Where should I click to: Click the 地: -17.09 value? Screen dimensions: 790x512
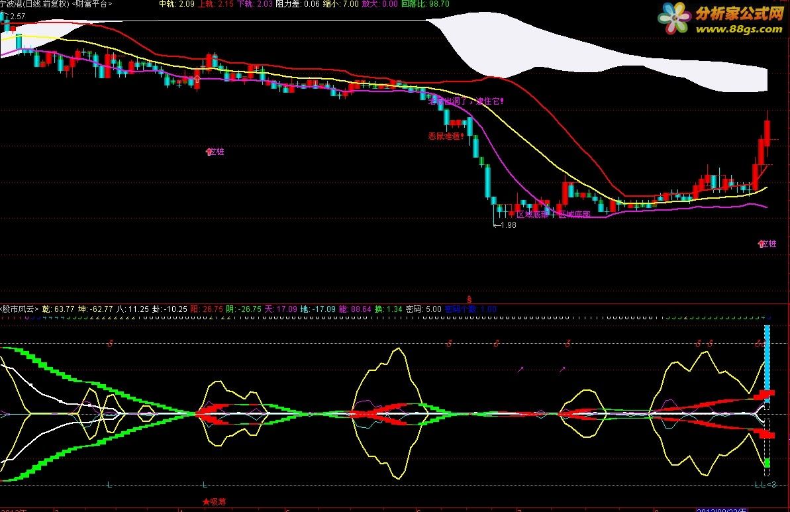pos(318,309)
